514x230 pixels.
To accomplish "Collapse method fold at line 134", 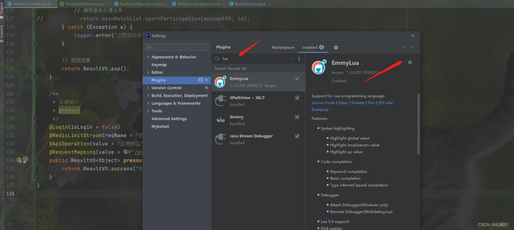I will pos(35,160).
